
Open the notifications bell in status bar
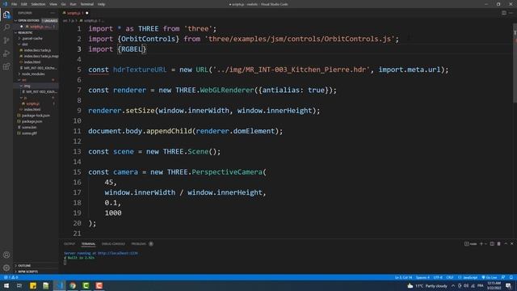pos(511,277)
